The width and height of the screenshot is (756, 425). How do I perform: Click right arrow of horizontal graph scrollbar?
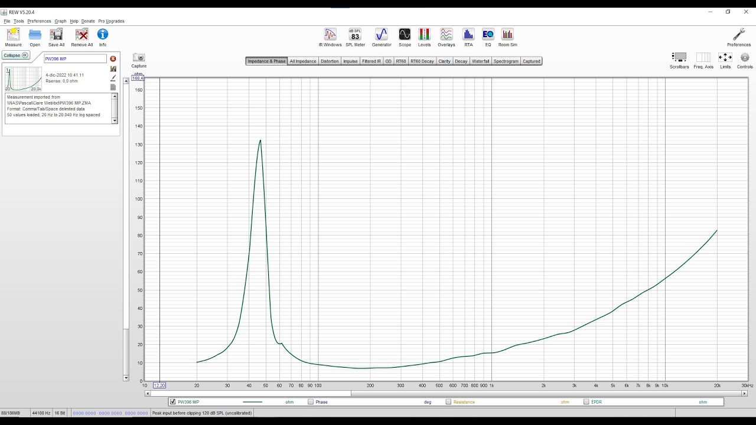(744, 393)
